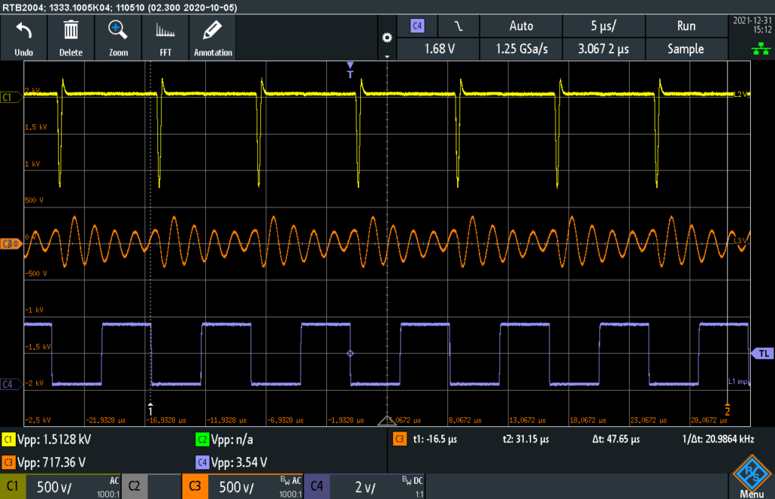The height and width of the screenshot is (499, 775).
Task: Toggle channel C1 in bottom bar
Action: pos(12,487)
